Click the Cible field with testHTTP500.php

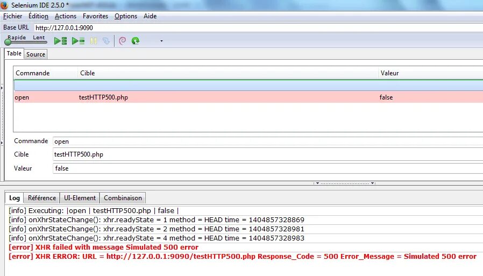pyautogui.click(x=268, y=154)
